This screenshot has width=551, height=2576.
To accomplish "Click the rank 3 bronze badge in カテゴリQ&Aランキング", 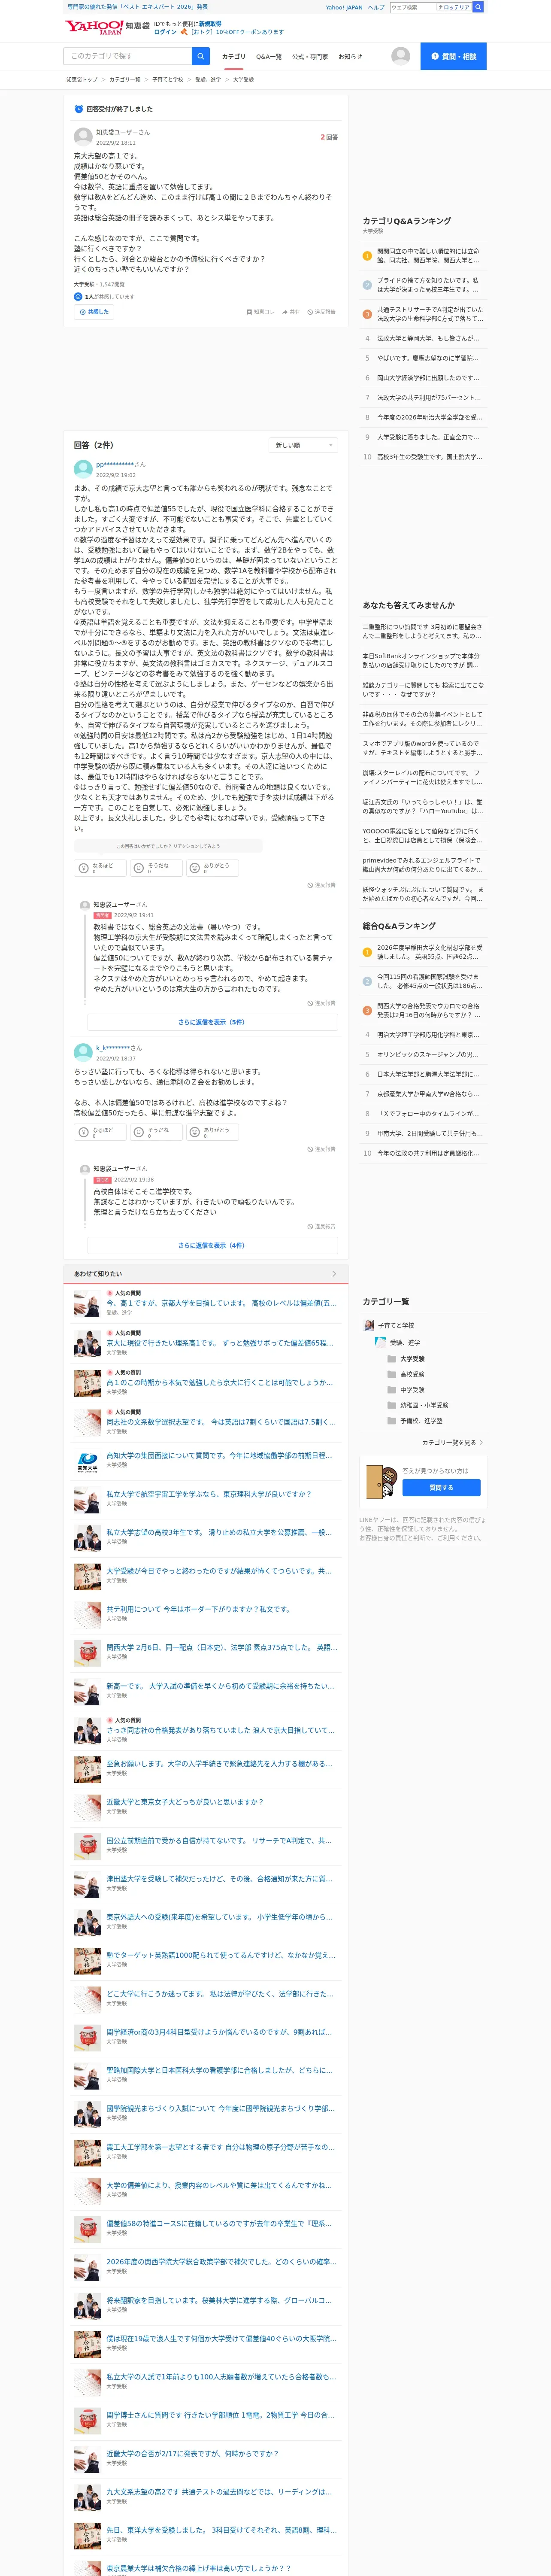I will (x=367, y=314).
